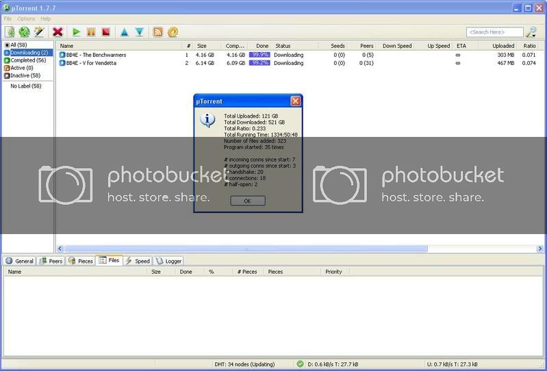This screenshot has width=547, height=371.
Task: Click the DHT: 34 nodes status entry
Action: 244,364
